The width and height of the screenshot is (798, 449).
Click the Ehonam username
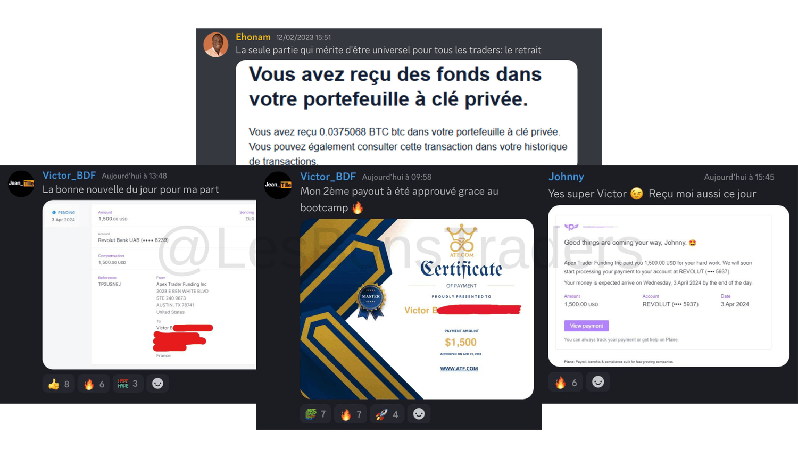click(253, 37)
